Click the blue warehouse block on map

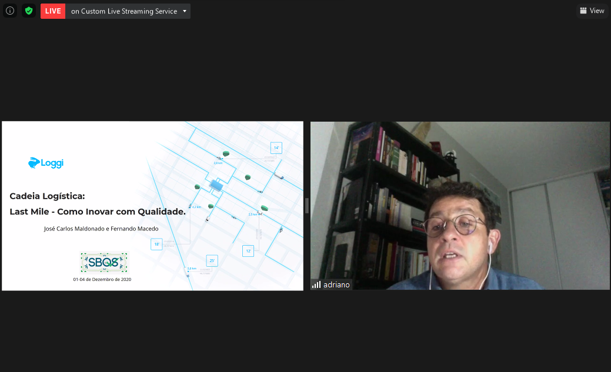pyautogui.click(x=216, y=186)
